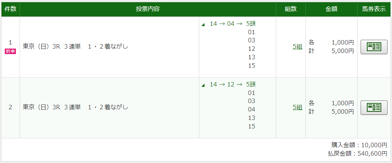Click the 投票内容 column header
The width and height of the screenshot is (392, 163).
click(x=148, y=9)
